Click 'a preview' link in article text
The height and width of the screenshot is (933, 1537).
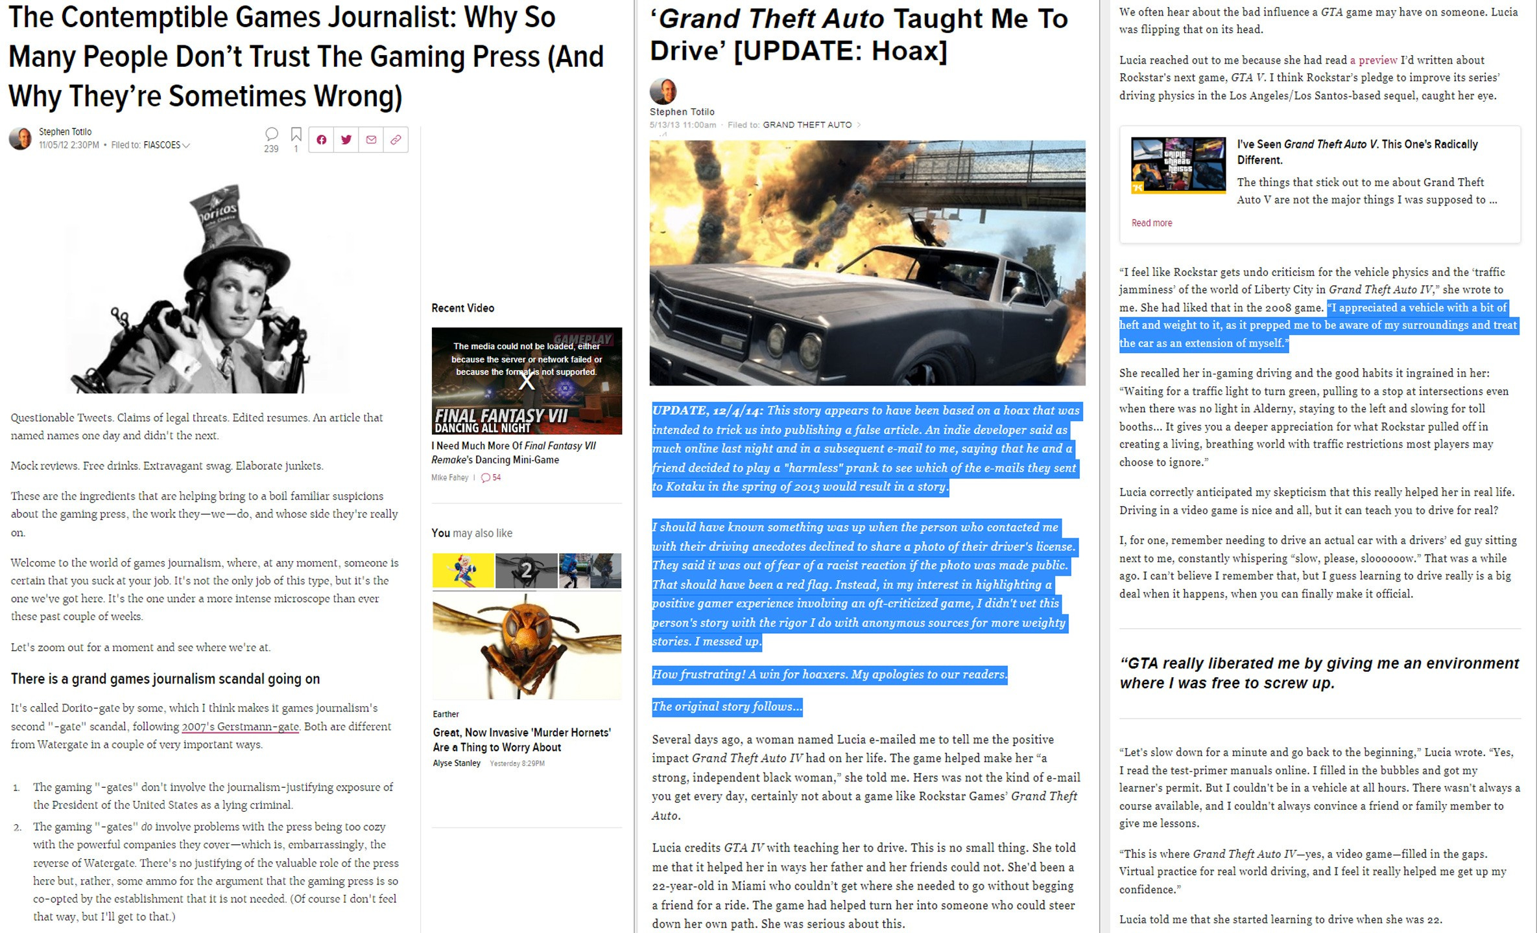click(1373, 60)
